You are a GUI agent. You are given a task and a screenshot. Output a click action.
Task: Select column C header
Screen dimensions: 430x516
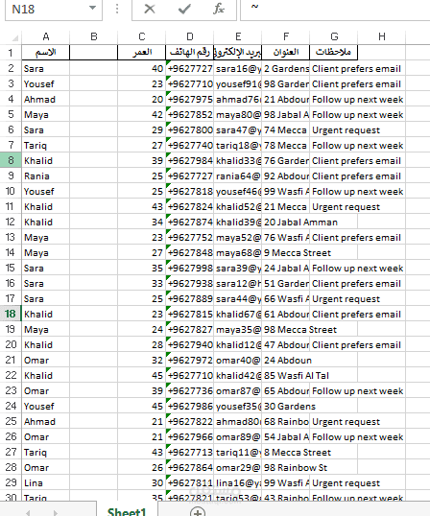click(x=142, y=36)
